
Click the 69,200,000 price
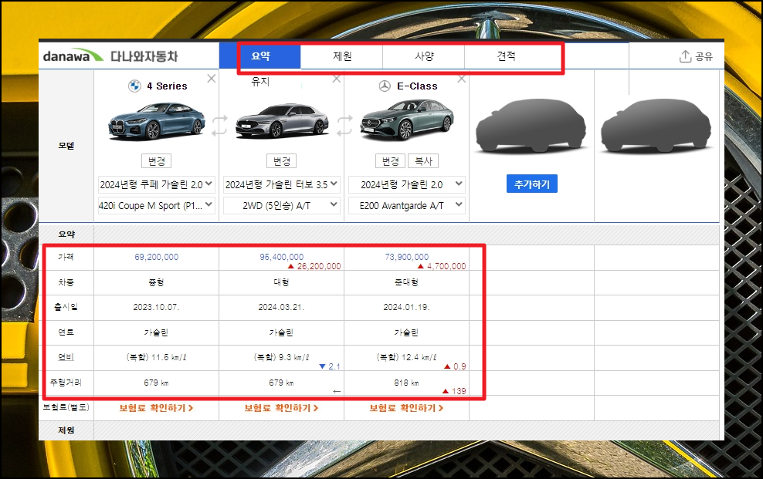[156, 257]
